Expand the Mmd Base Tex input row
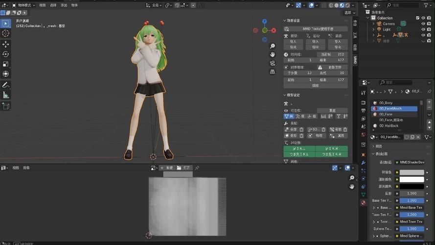 [374, 208]
